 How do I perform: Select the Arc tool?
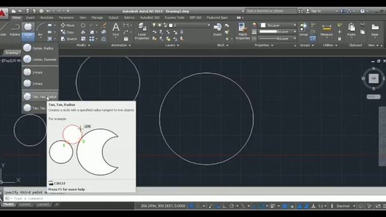(x=40, y=30)
